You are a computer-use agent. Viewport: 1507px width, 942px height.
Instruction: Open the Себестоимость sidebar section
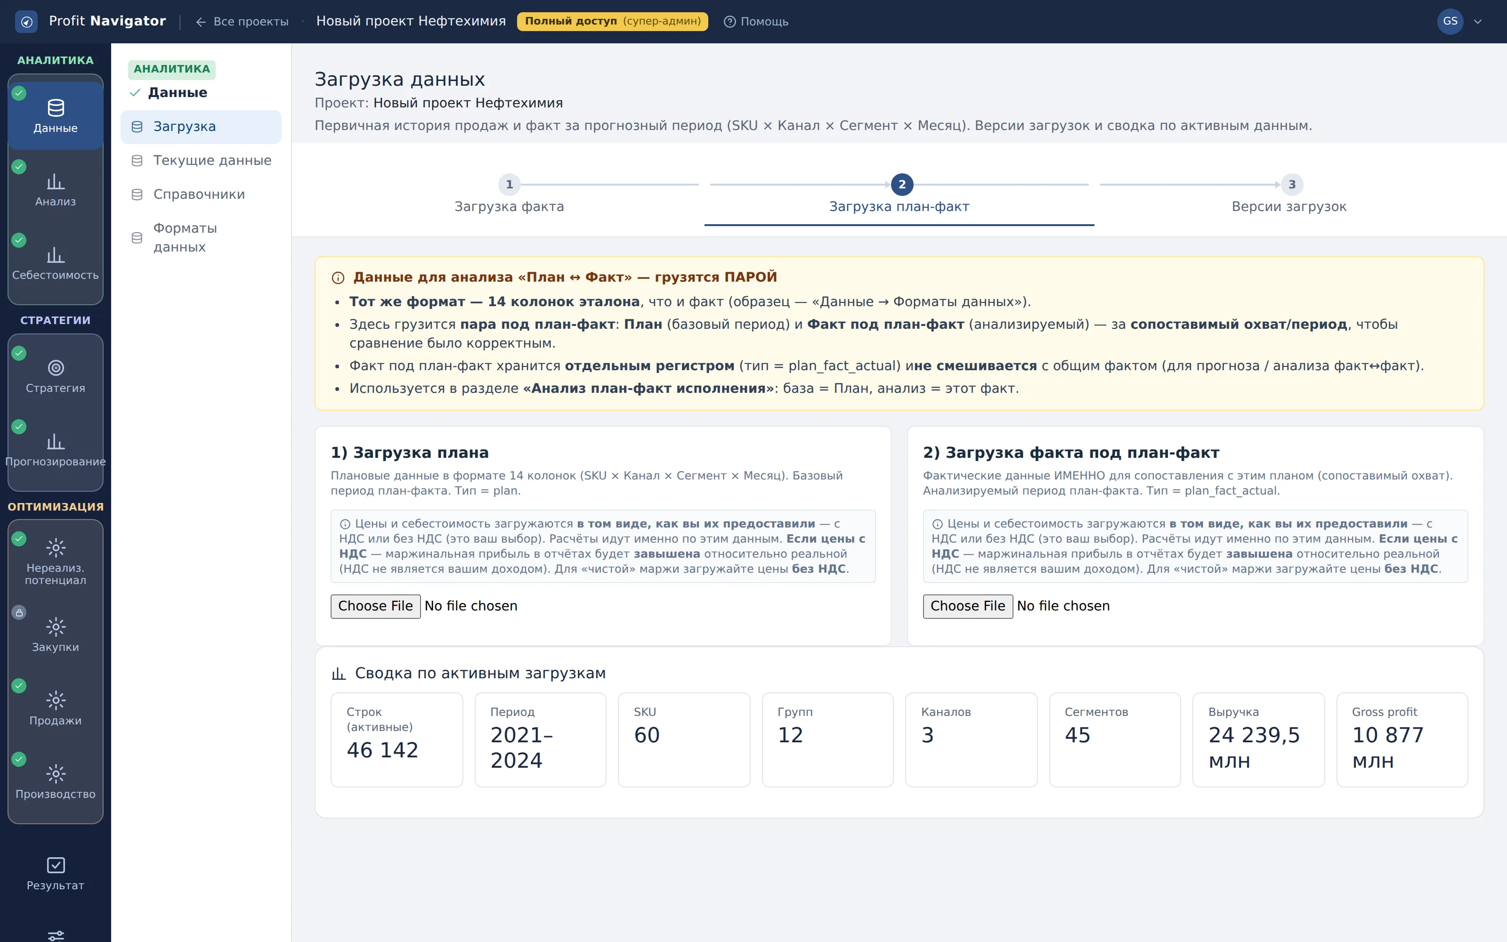pyautogui.click(x=56, y=263)
